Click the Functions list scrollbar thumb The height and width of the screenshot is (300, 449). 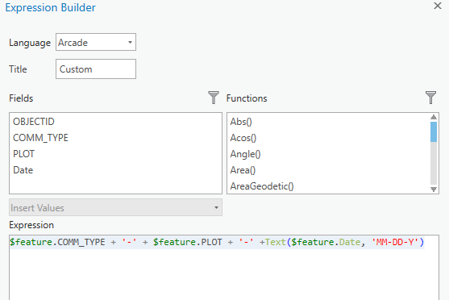[434, 131]
